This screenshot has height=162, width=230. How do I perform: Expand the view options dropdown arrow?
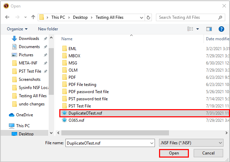(x=197, y=29)
